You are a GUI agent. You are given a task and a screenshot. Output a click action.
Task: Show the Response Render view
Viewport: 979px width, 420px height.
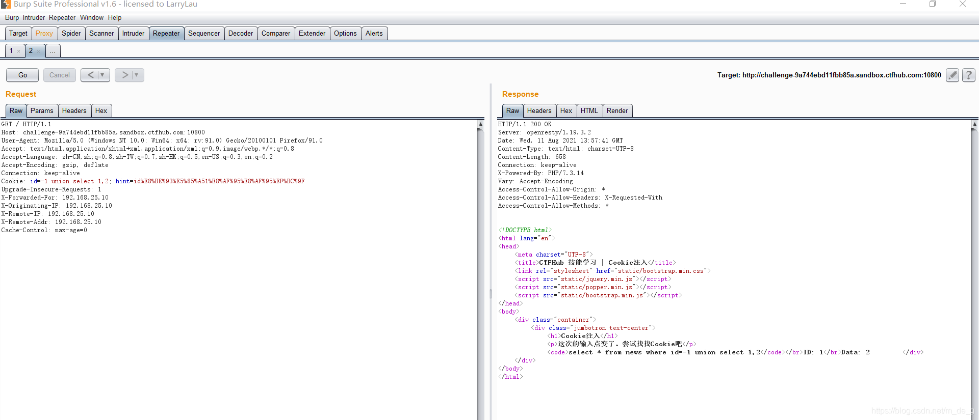coord(617,110)
